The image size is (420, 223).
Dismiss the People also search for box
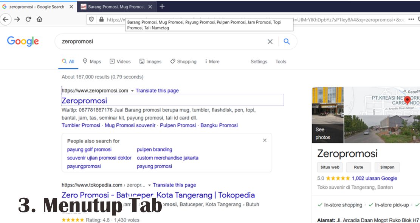265,140
